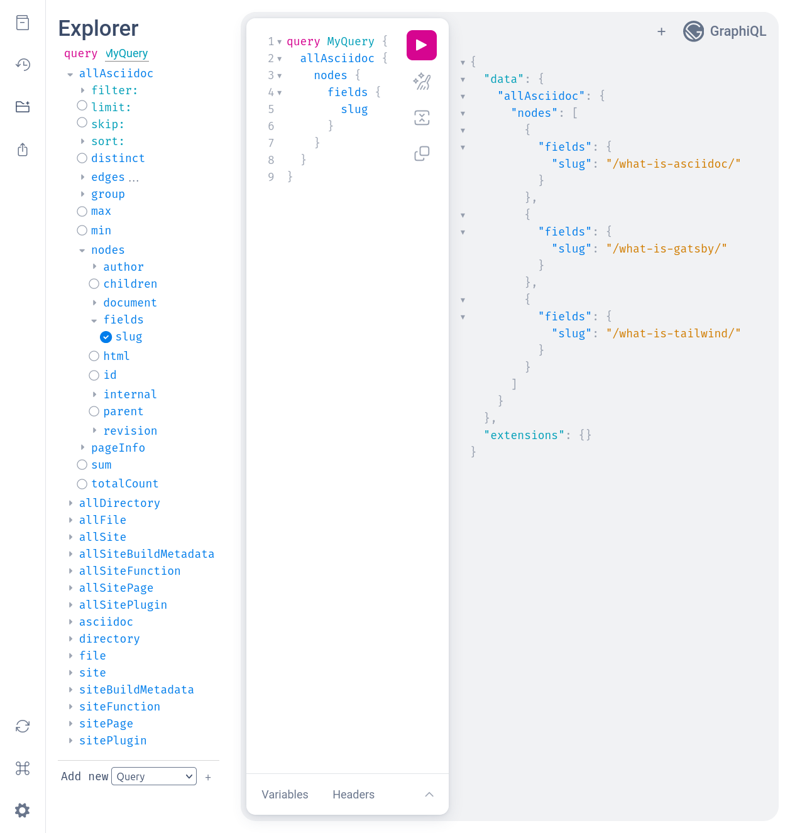Open the code exporter icon
The width and height of the screenshot is (790, 833).
coord(23,150)
